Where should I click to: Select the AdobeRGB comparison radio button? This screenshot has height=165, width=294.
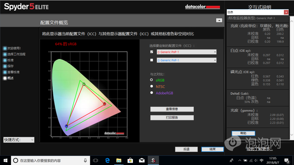(x=151, y=92)
